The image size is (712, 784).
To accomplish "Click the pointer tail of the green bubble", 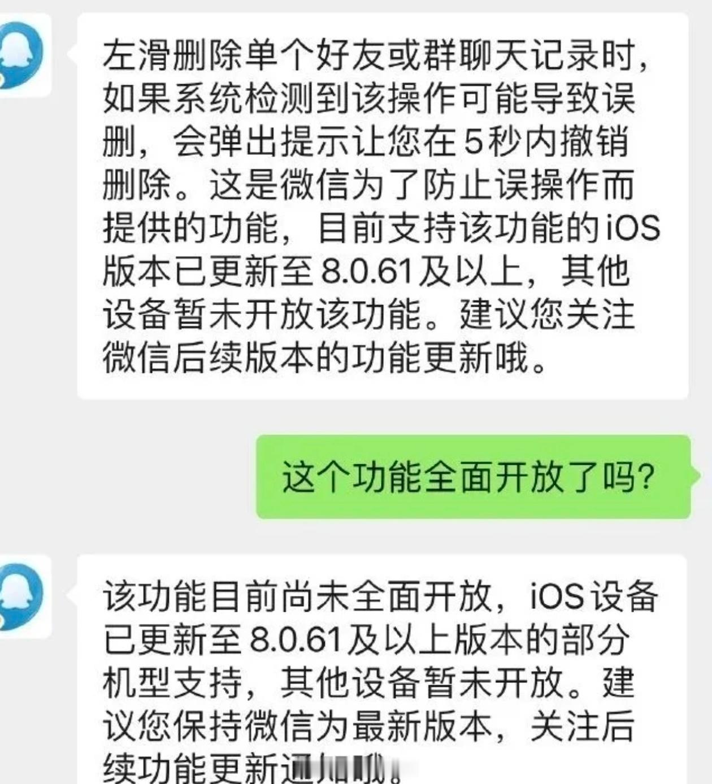I will (696, 476).
